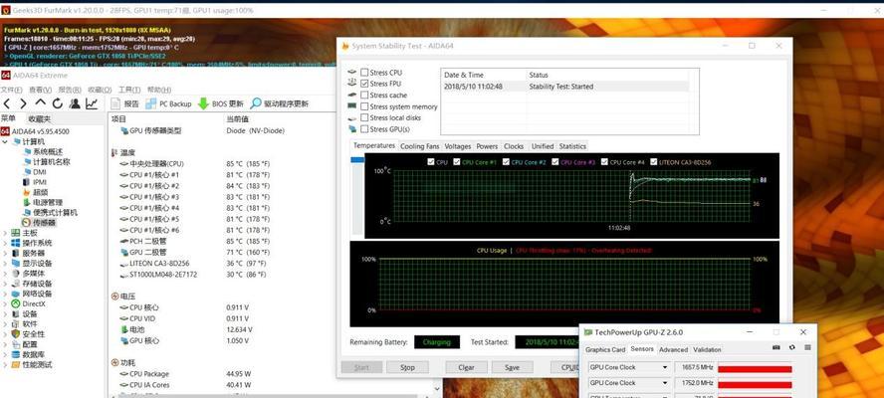Click the disabled Start button
This screenshot has width=884, height=398.
click(x=361, y=367)
